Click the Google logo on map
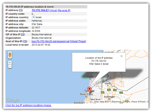This screenshot has width=152, height=112. (12, 100)
